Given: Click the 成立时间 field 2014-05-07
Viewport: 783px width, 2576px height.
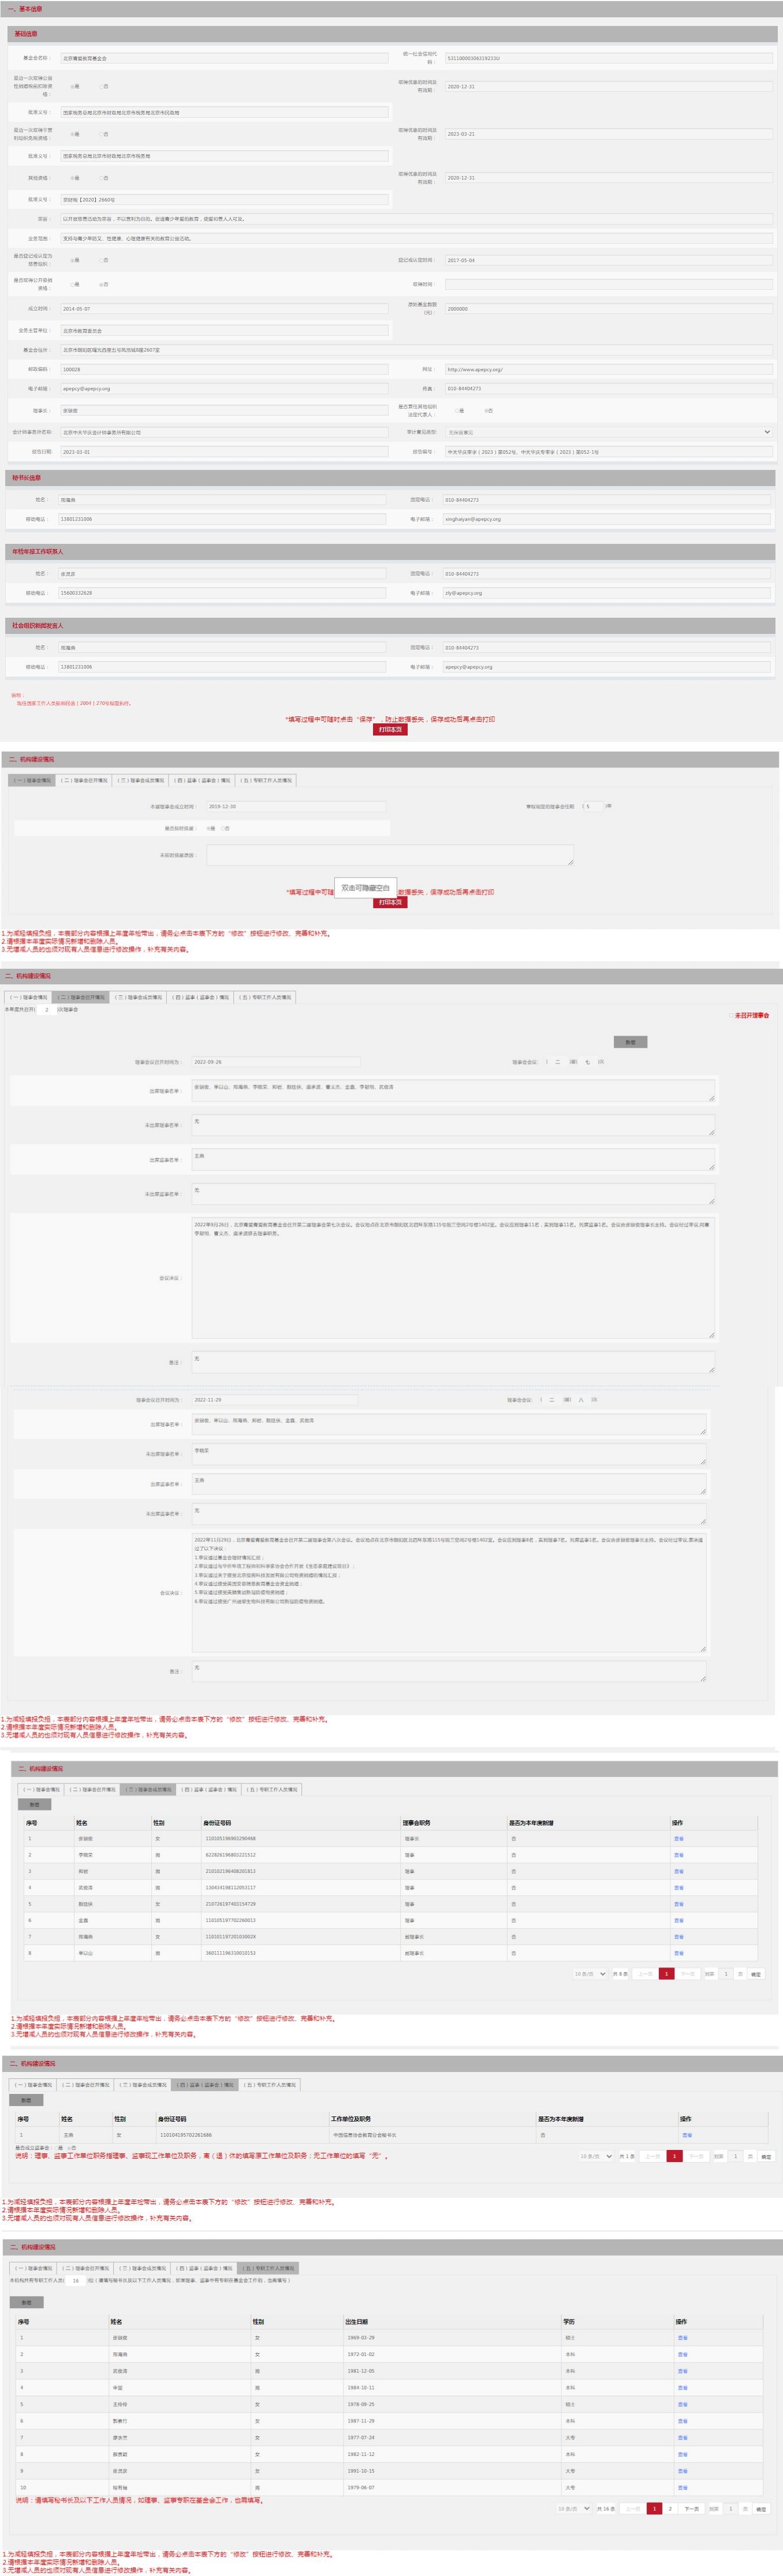Looking at the screenshot, I should click(x=224, y=309).
